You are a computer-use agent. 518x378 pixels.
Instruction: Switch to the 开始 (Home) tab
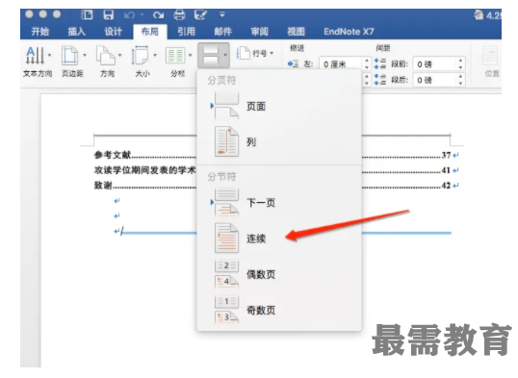click(40, 32)
